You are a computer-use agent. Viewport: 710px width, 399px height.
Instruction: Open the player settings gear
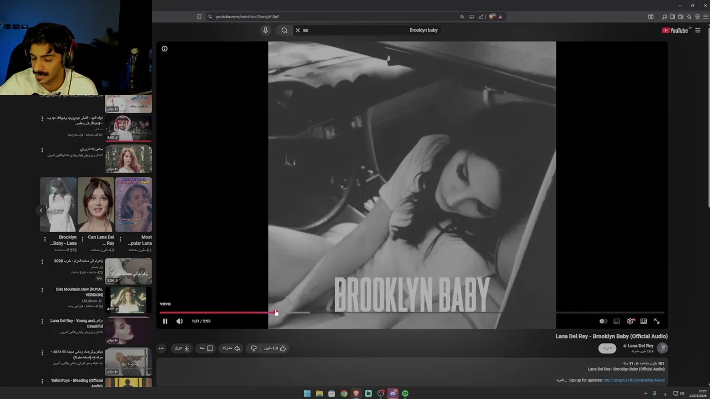(630, 321)
